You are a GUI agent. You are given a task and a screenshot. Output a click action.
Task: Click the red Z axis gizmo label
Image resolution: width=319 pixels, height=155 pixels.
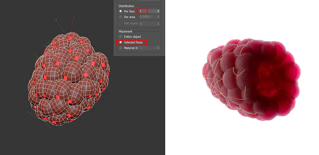coord(74,17)
